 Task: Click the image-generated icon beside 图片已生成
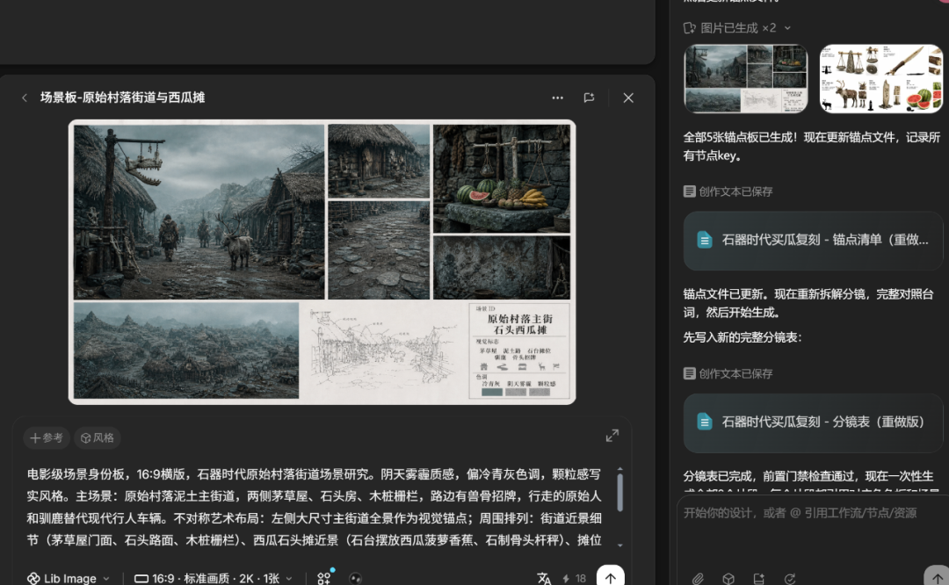tap(690, 28)
